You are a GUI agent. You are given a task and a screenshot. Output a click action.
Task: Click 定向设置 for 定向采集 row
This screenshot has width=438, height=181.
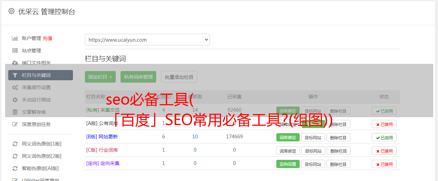click(x=288, y=164)
